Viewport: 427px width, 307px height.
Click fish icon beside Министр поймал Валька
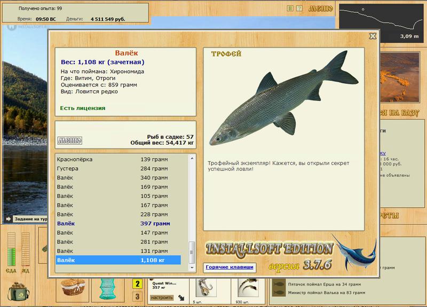click(x=279, y=293)
